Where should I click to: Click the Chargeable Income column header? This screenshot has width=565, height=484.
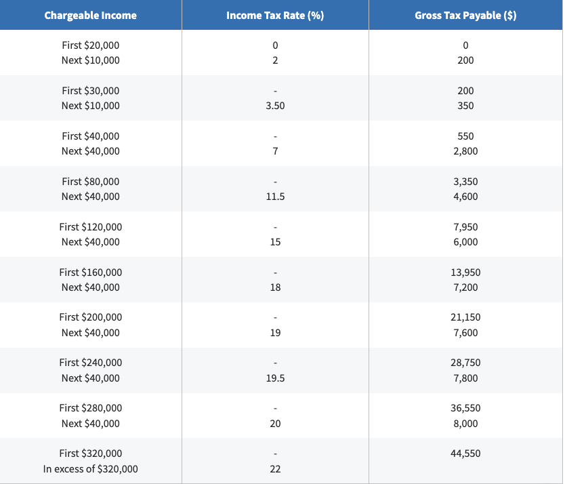tap(91, 16)
